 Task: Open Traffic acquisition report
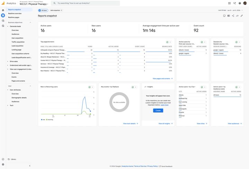tap(18, 42)
